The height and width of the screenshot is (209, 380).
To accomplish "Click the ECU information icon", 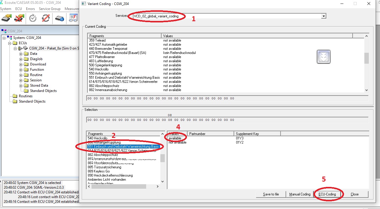I will (60, 18).
